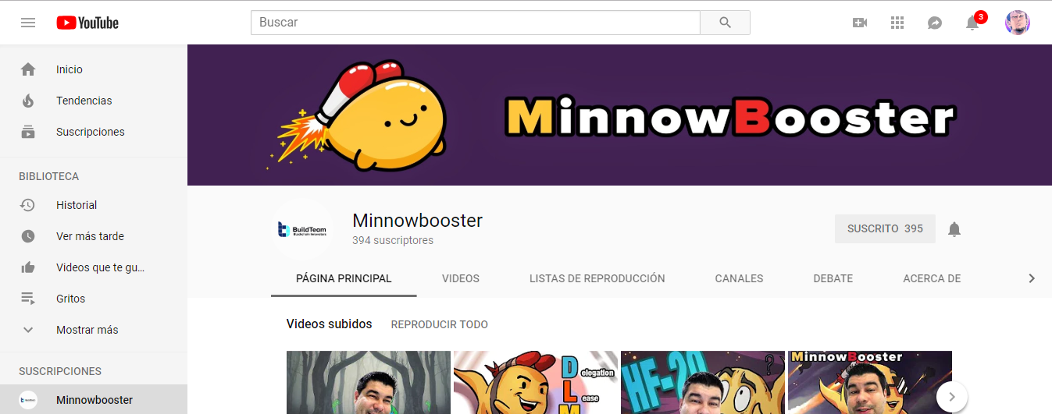Viewport: 1052px width, 414px height.
Task: Click the Minnowbooster icon in the subscriptions list
Action: point(28,400)
